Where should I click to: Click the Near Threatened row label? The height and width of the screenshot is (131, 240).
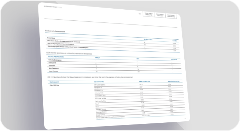pos(54,68)
